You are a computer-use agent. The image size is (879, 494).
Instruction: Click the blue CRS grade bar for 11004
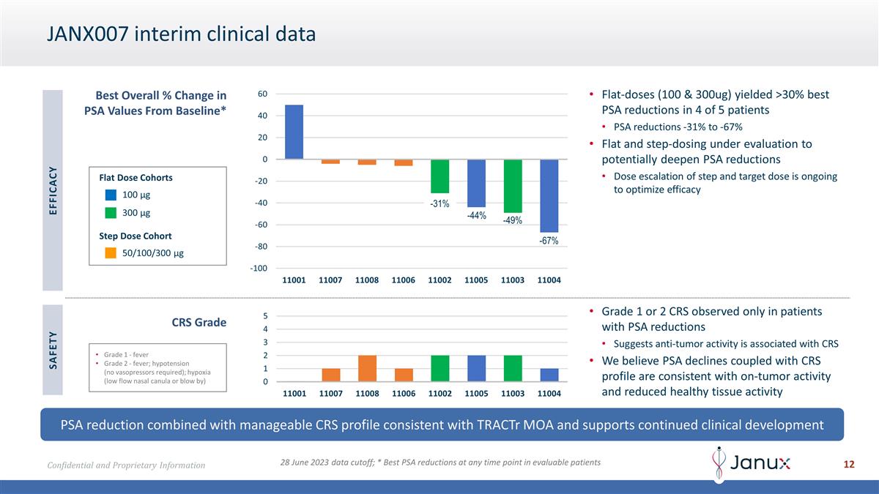(x=549, y=375)
